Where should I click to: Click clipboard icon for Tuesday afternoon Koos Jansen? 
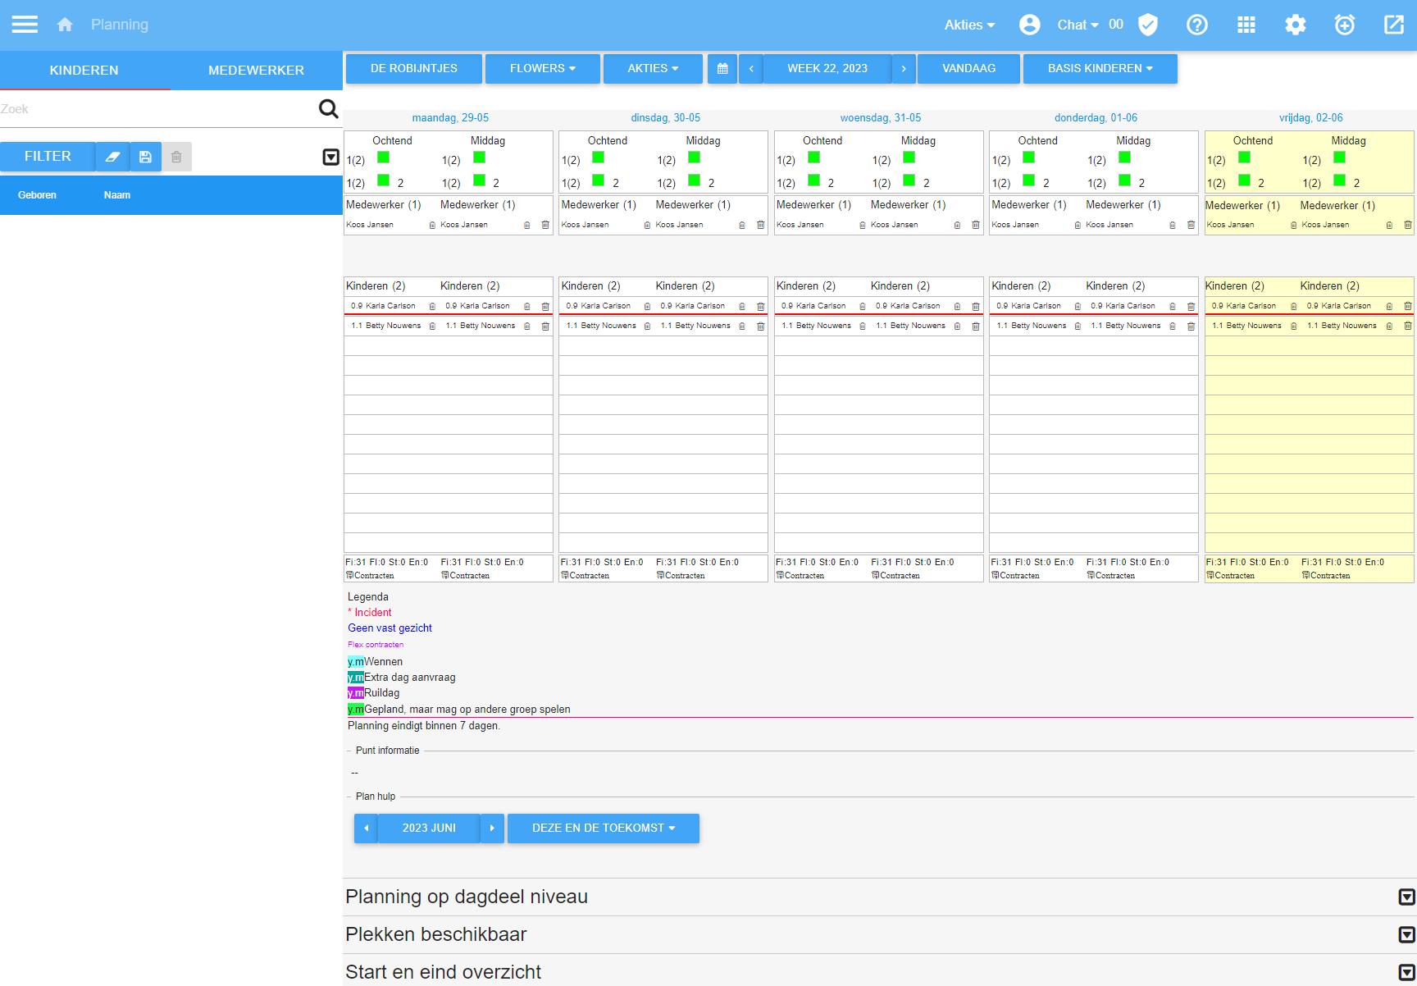(742, 225)
